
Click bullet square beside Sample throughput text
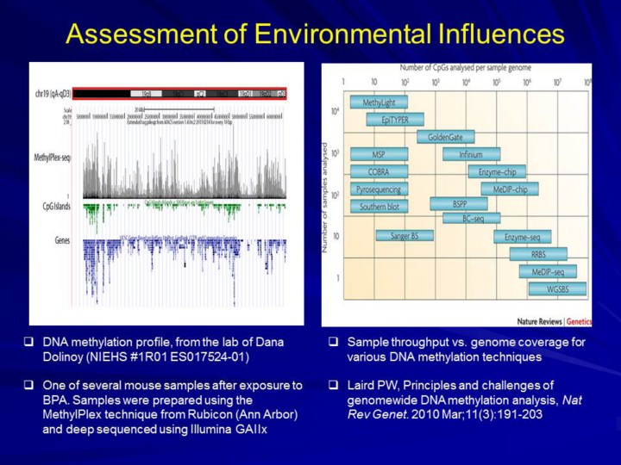334,343
